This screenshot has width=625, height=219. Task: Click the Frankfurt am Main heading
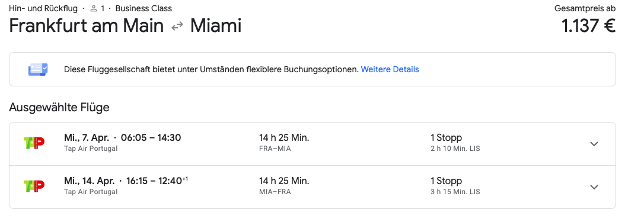tap(86, 26)
